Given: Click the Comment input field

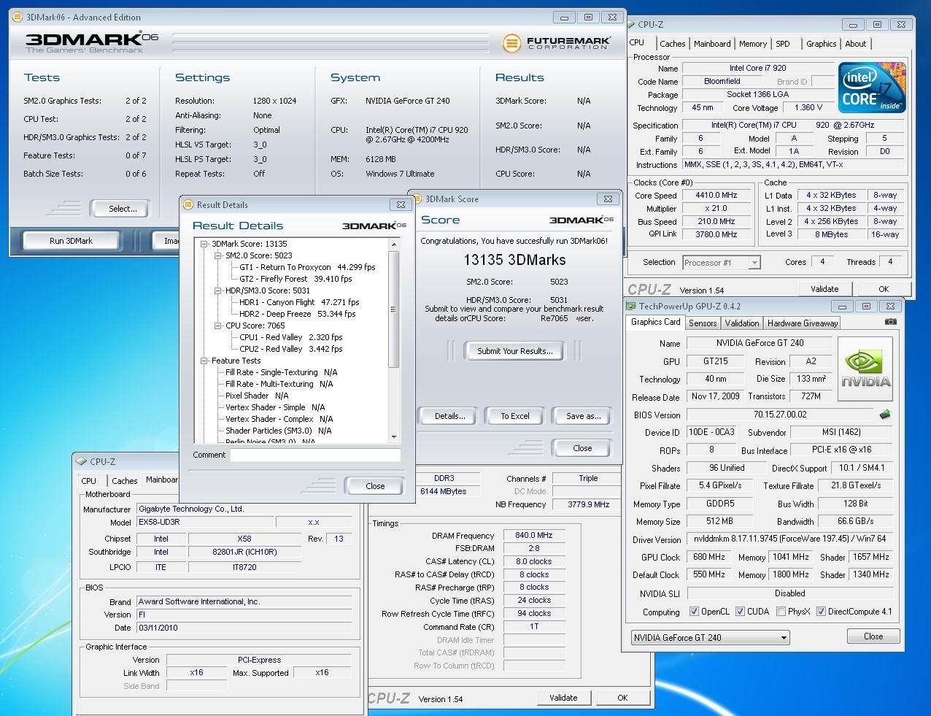Looking at the screenshot, I should [315, 455].
